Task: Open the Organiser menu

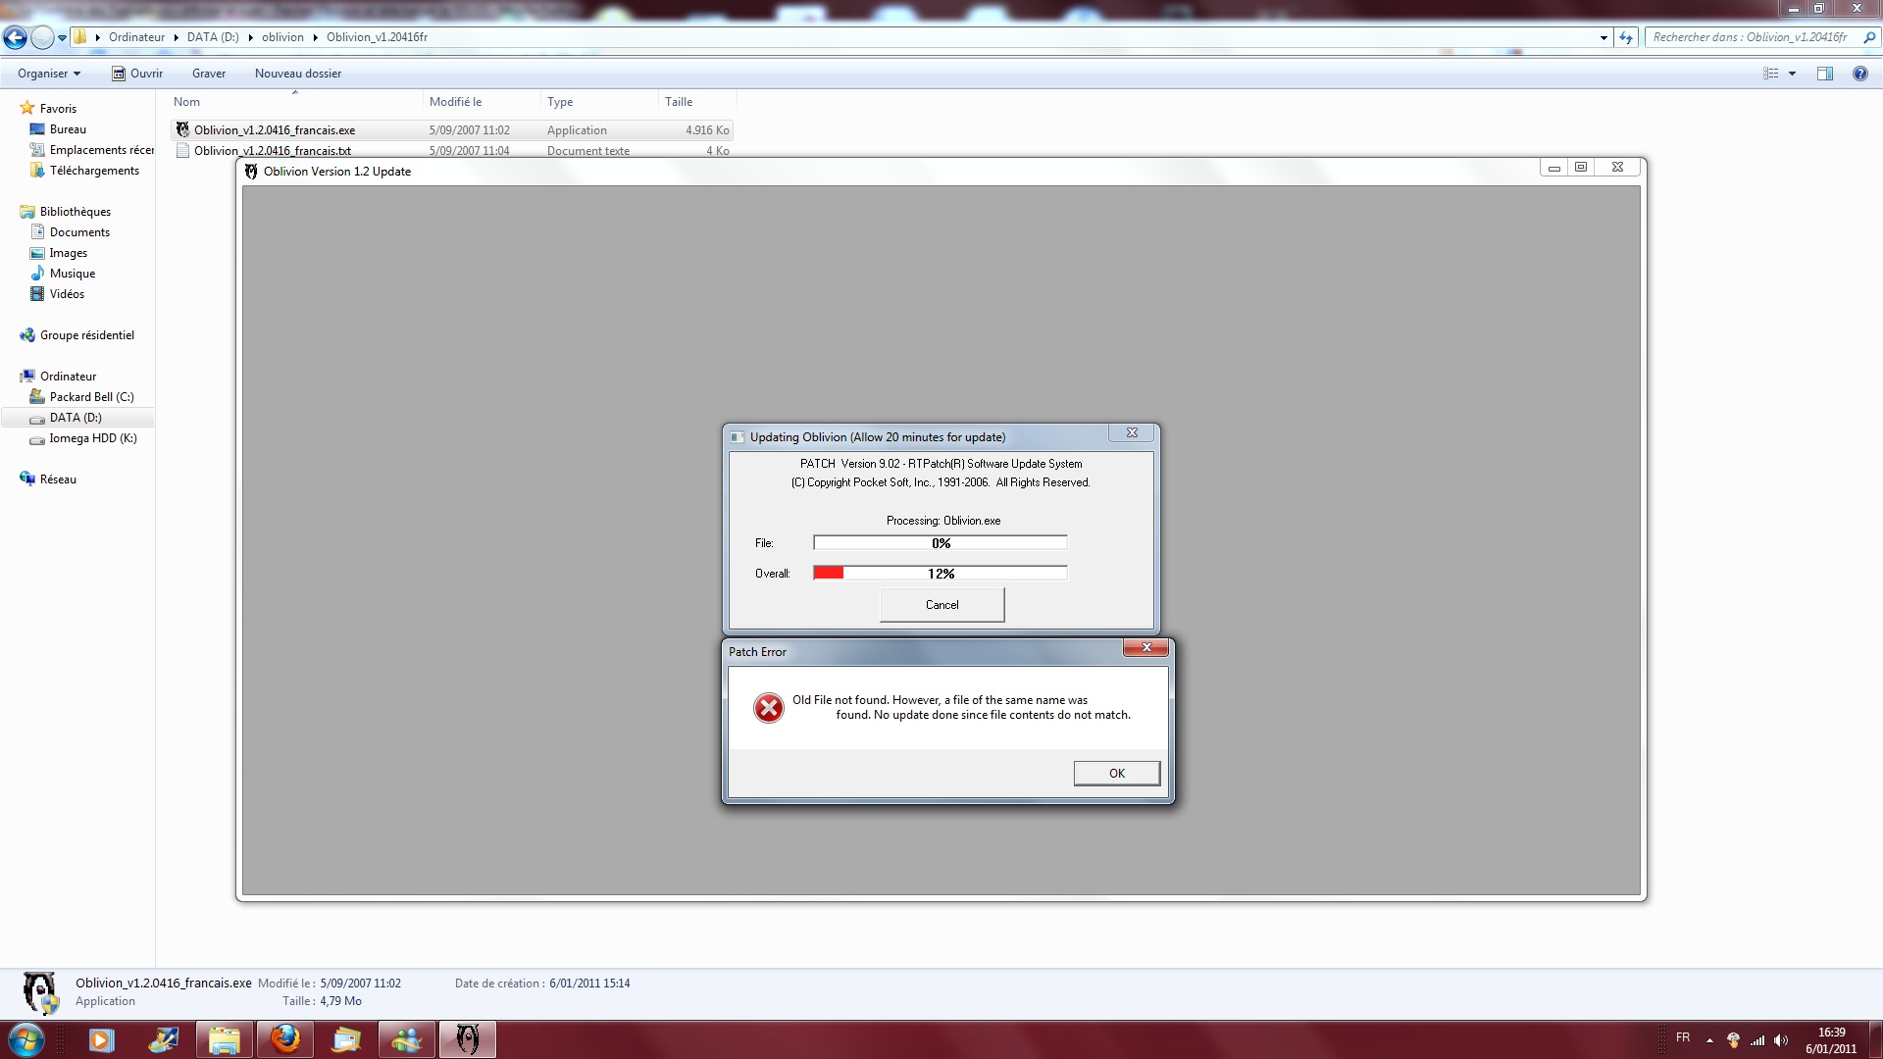Action: [49, 74]
